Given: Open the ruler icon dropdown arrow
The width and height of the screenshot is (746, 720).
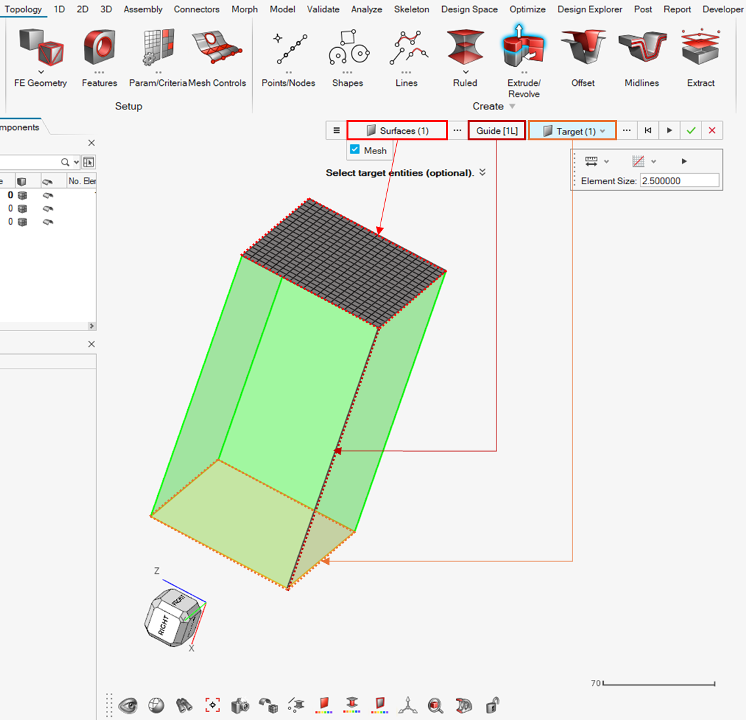Looking at the screenshot, I should coord(606,162).
